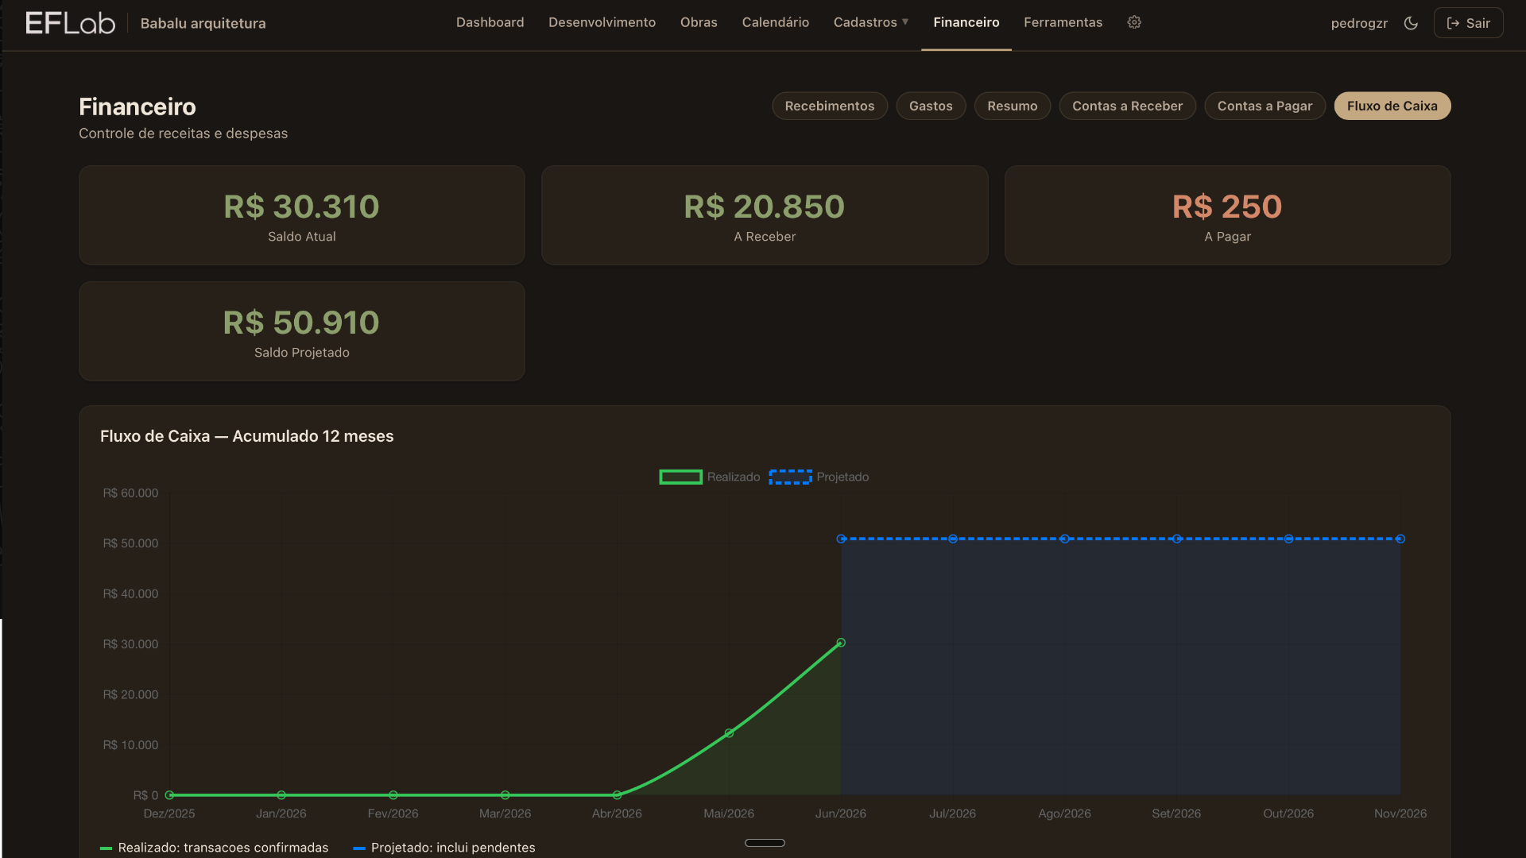Screen dimensions: 1526x858
Task: Click the EFLab logo
Action: tap(70, 23)
